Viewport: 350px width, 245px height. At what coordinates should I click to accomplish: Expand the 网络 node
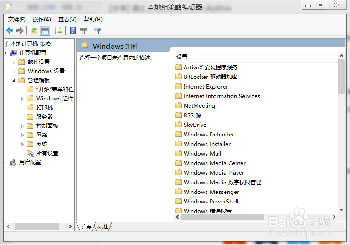click(x=22, y=135)
